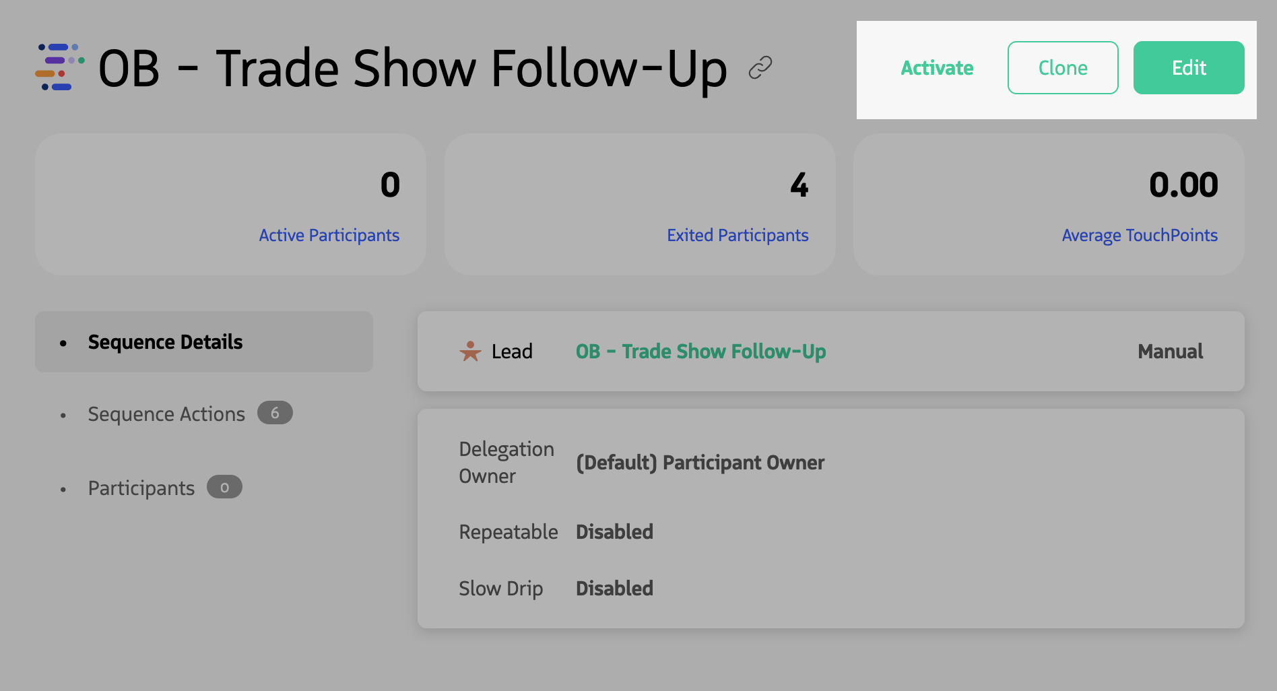Image resolution: width=1277 pixels, height=691 pixels.
Task: Open the OB - Trade Show Follow-Up lead link
Action: pos(700,351)
